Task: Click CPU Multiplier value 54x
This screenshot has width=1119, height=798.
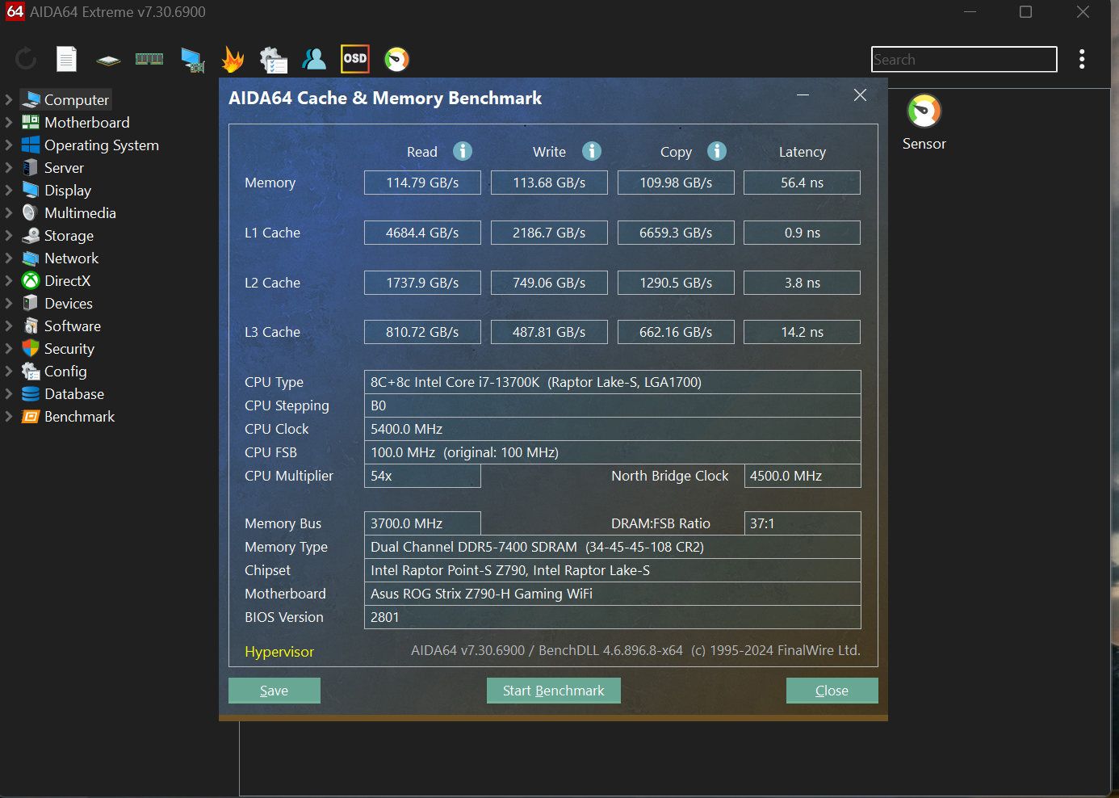Action: click(422, 476)
